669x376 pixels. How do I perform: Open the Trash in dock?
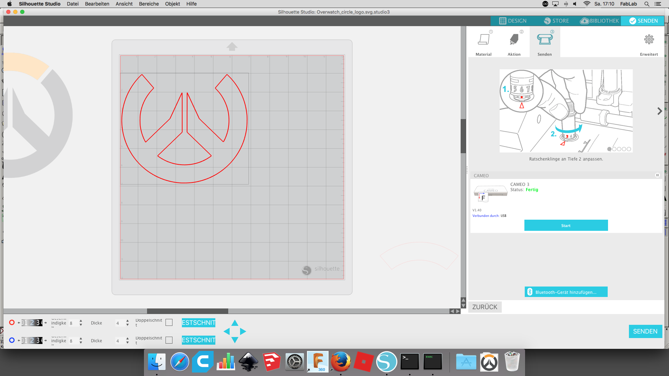pyautogui.click(x=512, y=362)
